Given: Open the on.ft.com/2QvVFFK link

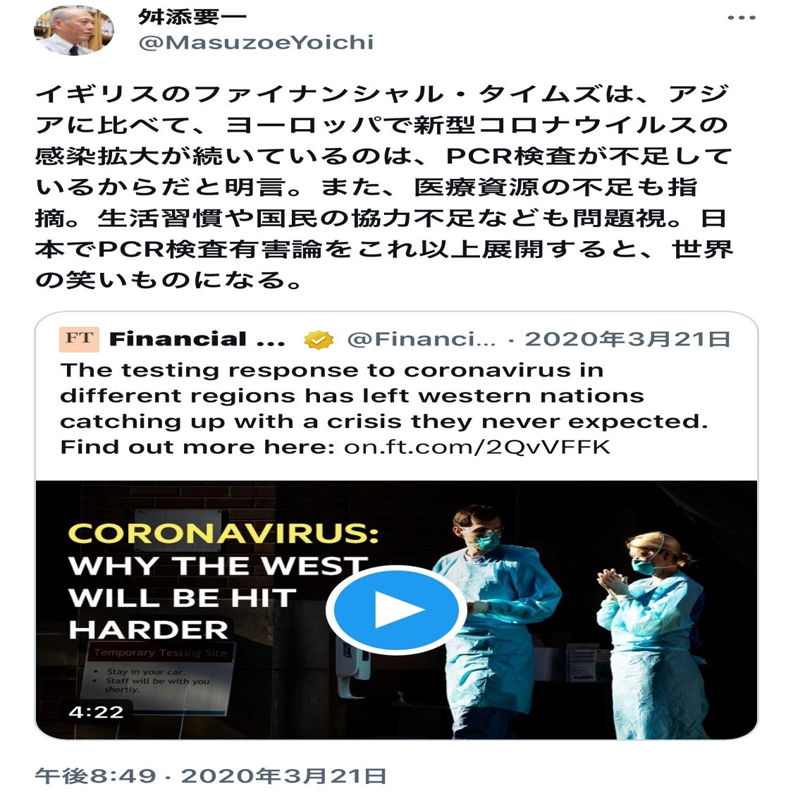Looking at the screenshot, I should pos(477,447).
